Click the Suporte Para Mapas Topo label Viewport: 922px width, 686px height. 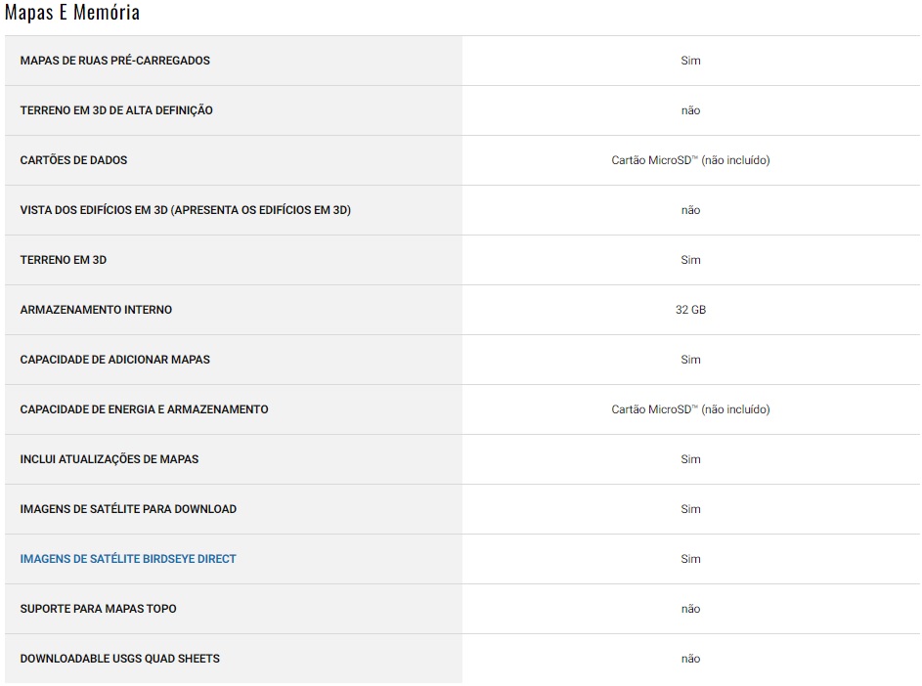tap(98, 609)
